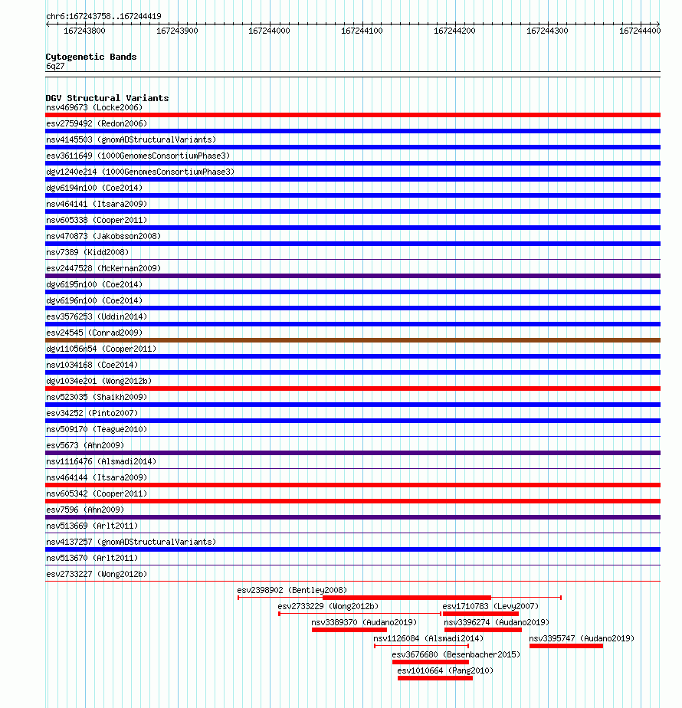
Task: Click dgv1034e201 (Wong2012b) label
Action: point(99,381)
